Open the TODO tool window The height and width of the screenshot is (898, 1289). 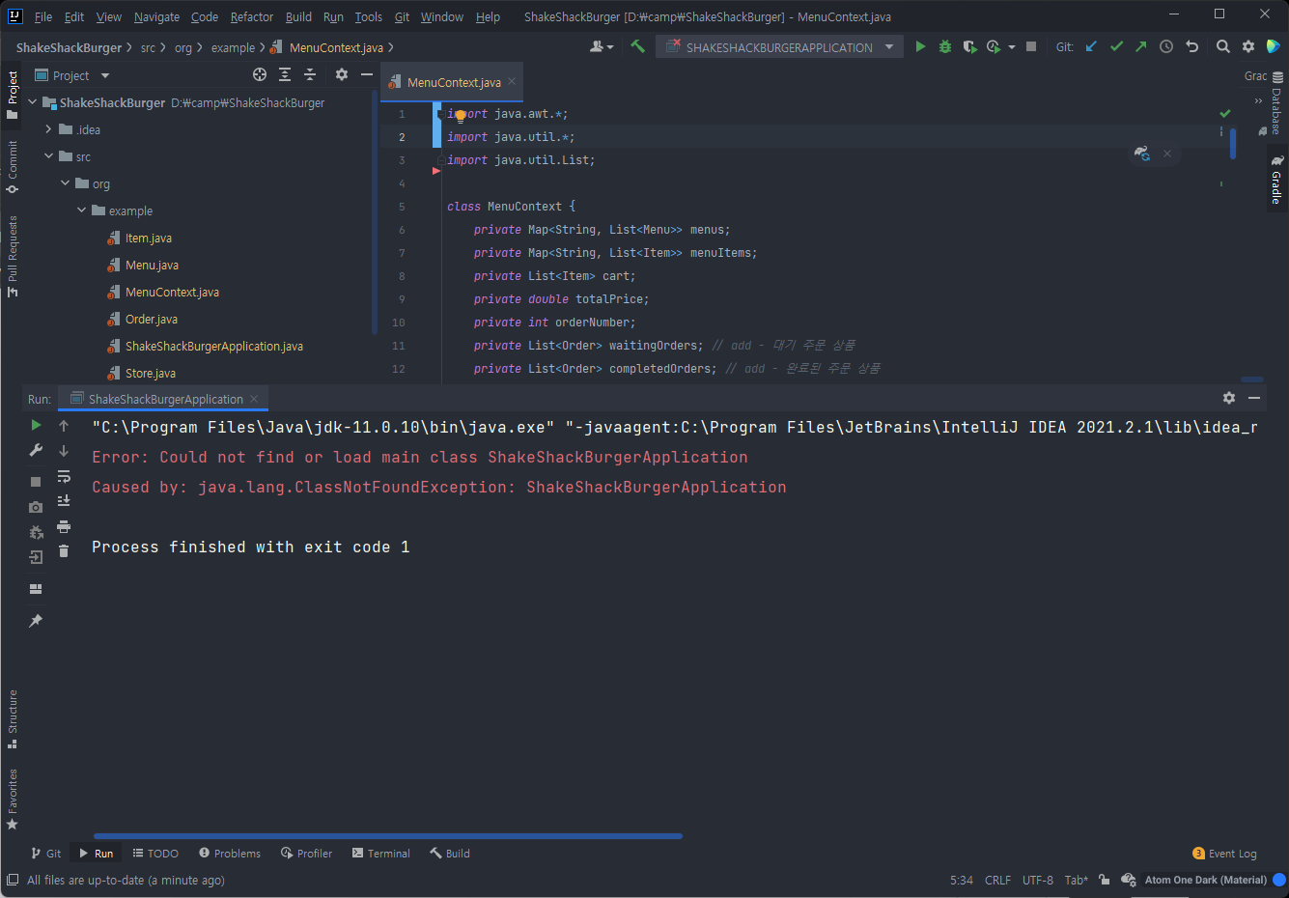click(x=155, y=854)
